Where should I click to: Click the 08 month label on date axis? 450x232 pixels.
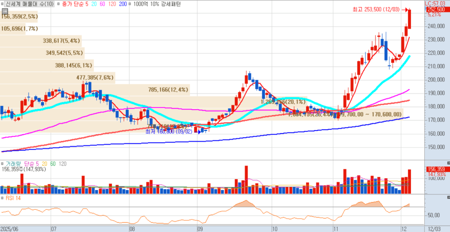coord(132,229)
